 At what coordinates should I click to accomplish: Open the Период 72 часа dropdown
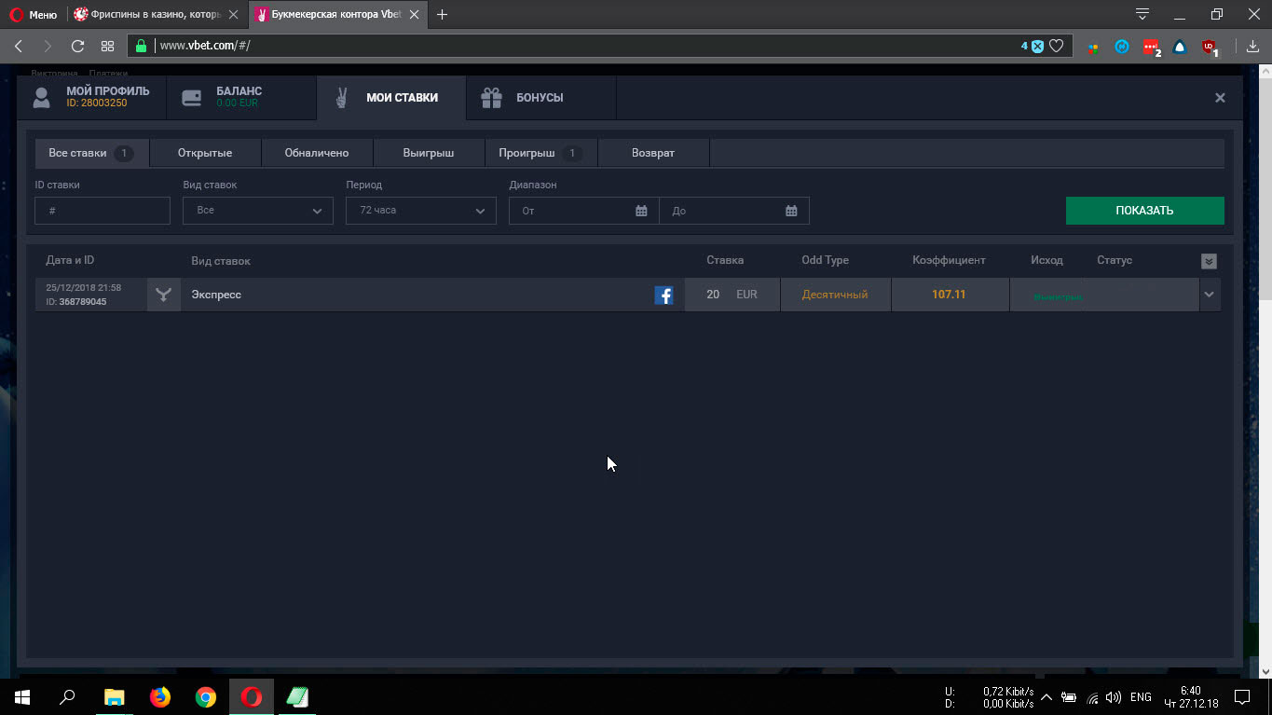pyautogui.click(x=421, y=211)
